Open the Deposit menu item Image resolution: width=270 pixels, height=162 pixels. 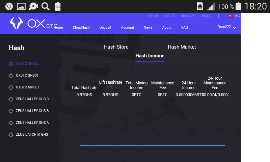pyautogui.click(x=105, y=27)
